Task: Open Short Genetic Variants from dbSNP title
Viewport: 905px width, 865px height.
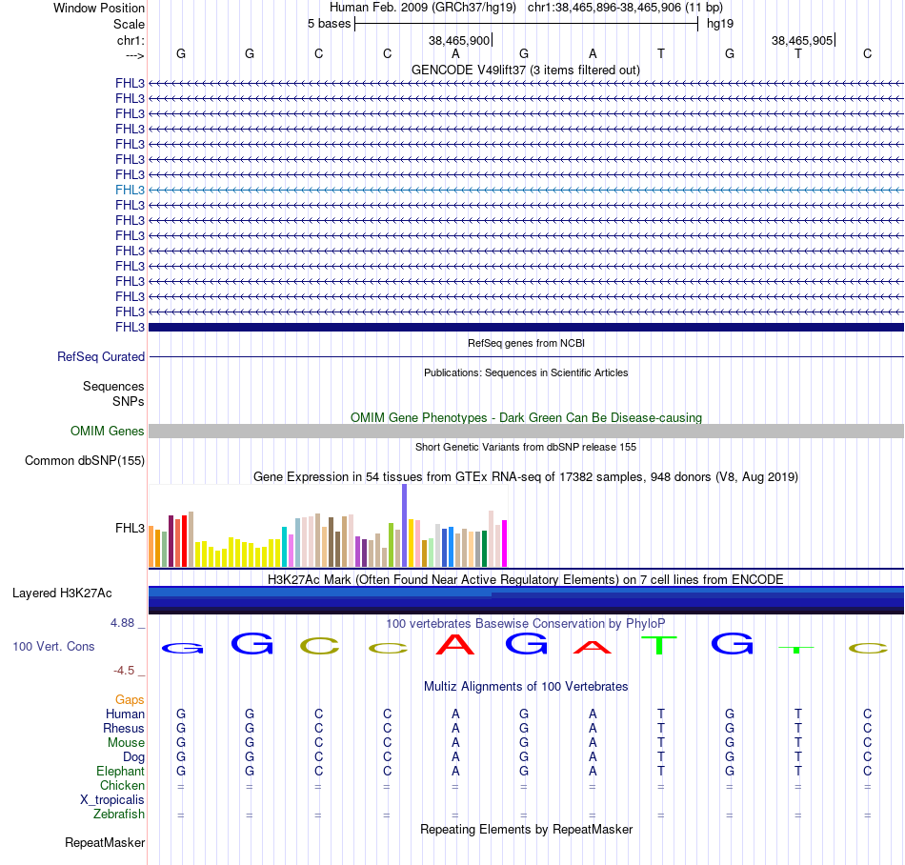Action: click(526, 447)
